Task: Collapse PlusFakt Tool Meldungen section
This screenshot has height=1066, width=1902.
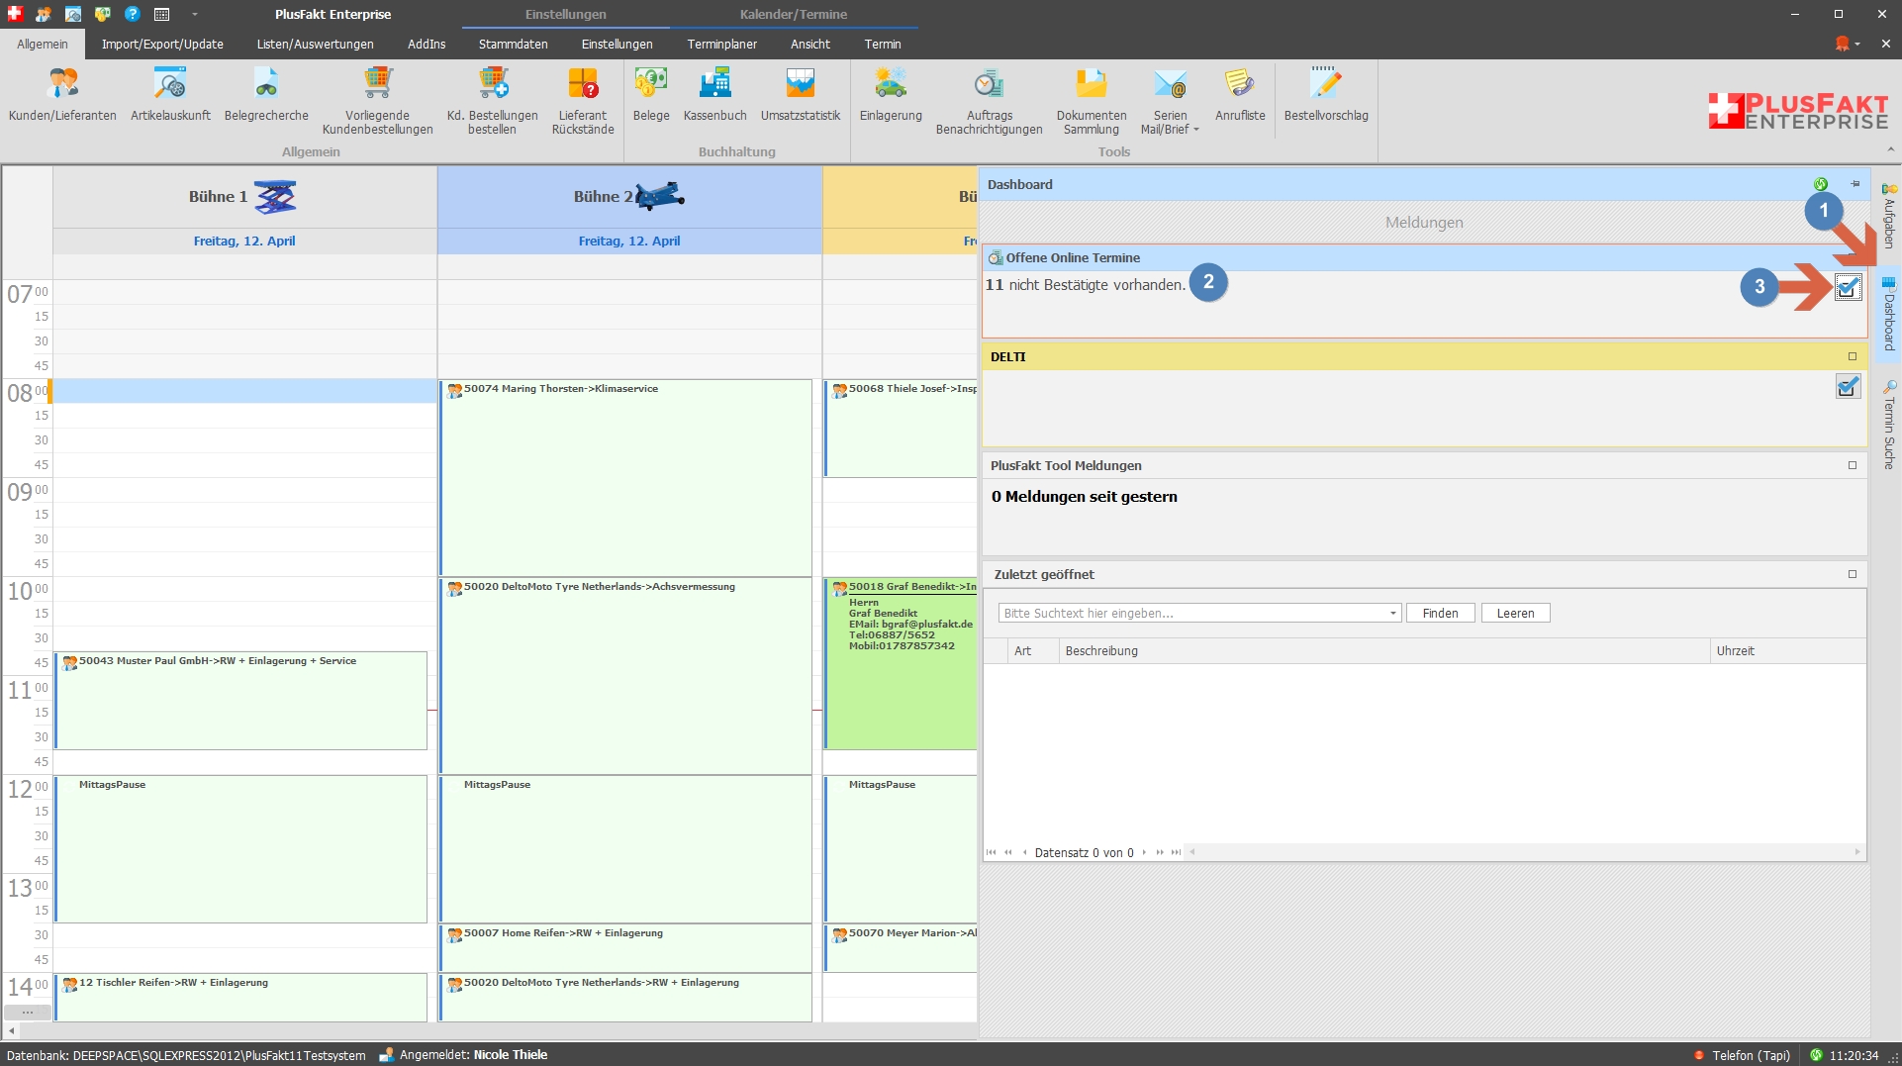Action: pos(1853,465)
